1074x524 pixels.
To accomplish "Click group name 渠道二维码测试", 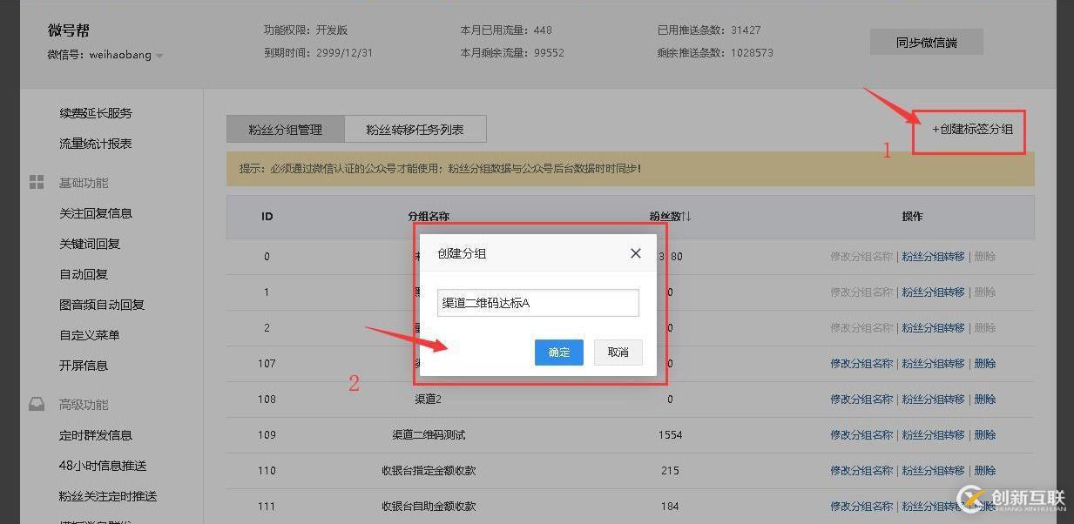I will 429,434.
